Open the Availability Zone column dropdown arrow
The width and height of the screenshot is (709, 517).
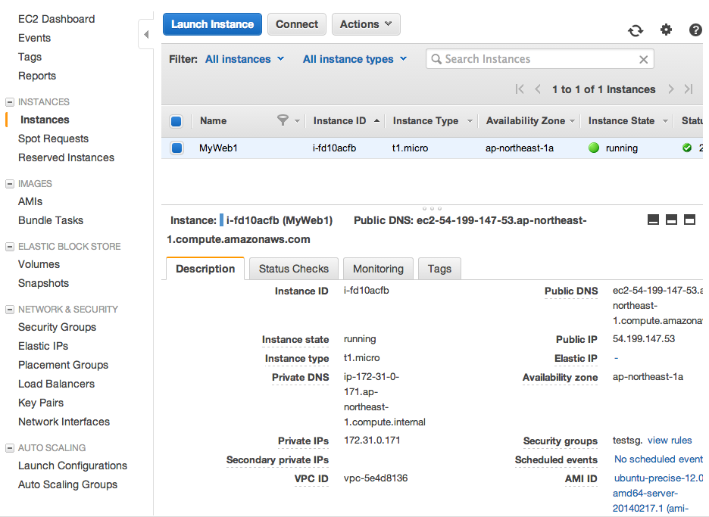(x=573, y=121)
